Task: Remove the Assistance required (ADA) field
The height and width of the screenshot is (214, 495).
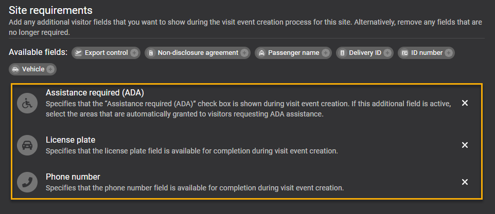Action: tap(465, 103)
